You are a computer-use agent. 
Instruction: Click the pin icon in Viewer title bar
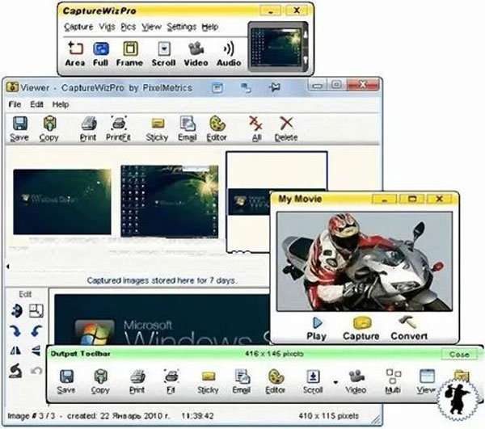pyautogui.click(x=275, y=88)
